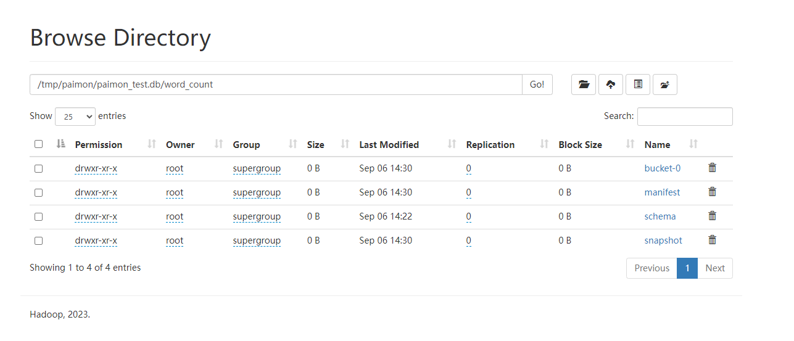794x341 pixels.
Task: Go to page 1 in pagination
Action: point(687,268)
